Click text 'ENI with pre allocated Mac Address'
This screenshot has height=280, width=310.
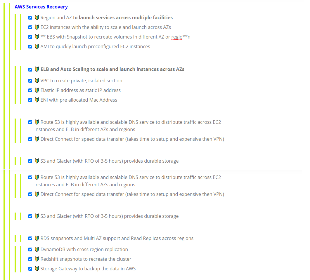coord(79,100)
